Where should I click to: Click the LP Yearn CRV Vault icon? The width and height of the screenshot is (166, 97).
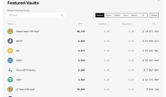pyautogui.click(x=10, y=89)
